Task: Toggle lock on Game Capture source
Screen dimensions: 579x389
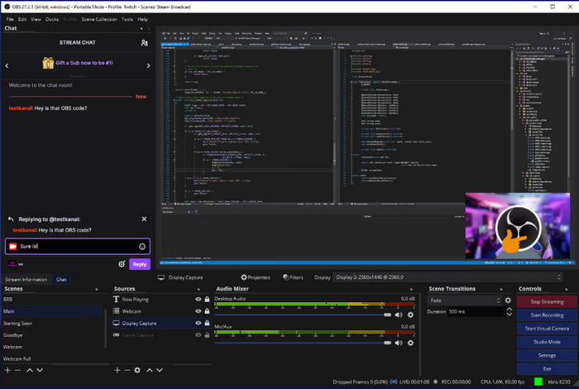Action: (x=207, y=334)
